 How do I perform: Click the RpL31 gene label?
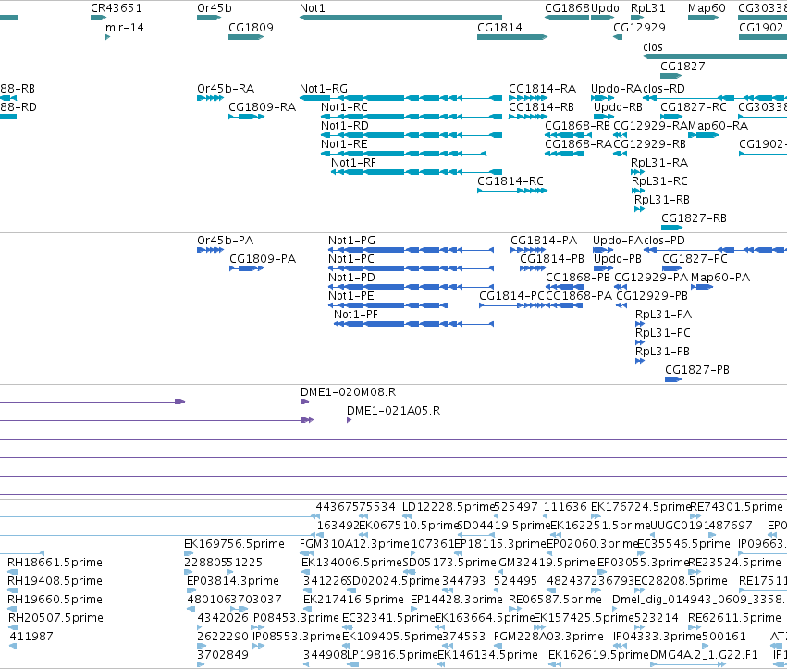[x=648, y=8]
